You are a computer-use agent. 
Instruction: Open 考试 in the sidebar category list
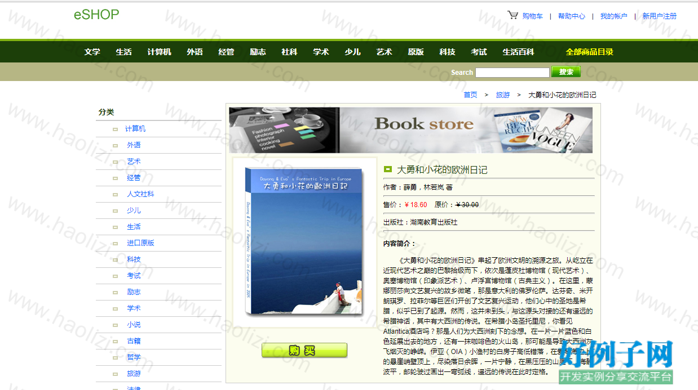(134, 276)
